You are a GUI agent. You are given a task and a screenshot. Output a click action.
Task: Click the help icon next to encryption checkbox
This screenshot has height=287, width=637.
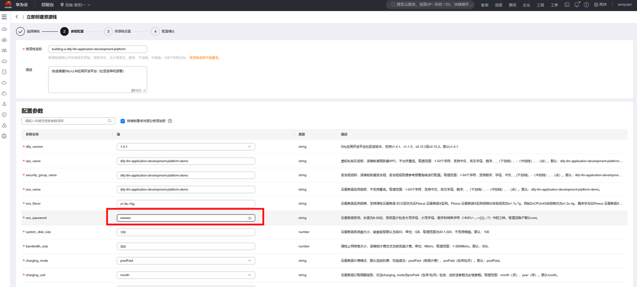point(170,121)
